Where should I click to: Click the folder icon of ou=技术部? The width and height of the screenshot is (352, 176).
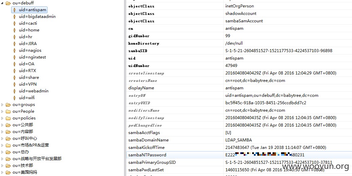tap(8, 166)
